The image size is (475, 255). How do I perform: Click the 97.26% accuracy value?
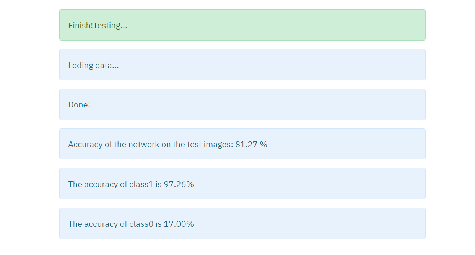pyautogui.click(x=179, y=184)
